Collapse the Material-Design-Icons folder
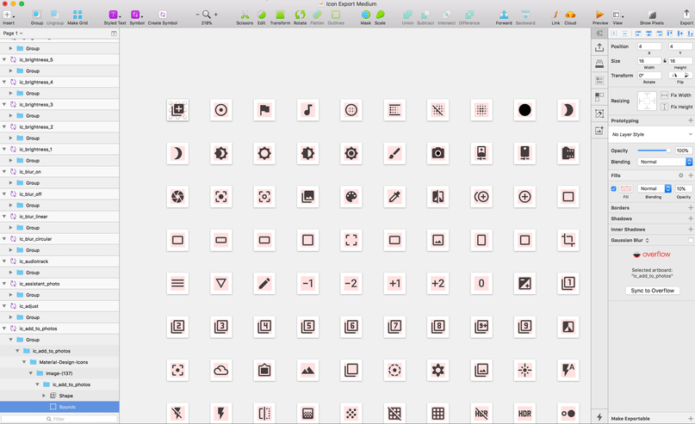 24,362
